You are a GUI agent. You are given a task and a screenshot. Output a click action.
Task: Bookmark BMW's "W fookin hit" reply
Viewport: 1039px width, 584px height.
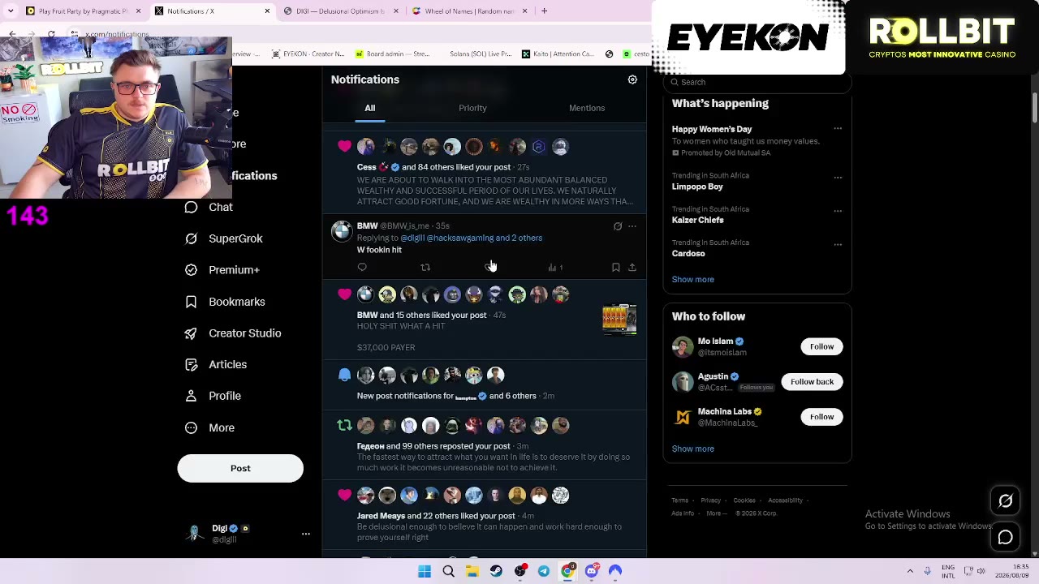(x=616, y=267)
